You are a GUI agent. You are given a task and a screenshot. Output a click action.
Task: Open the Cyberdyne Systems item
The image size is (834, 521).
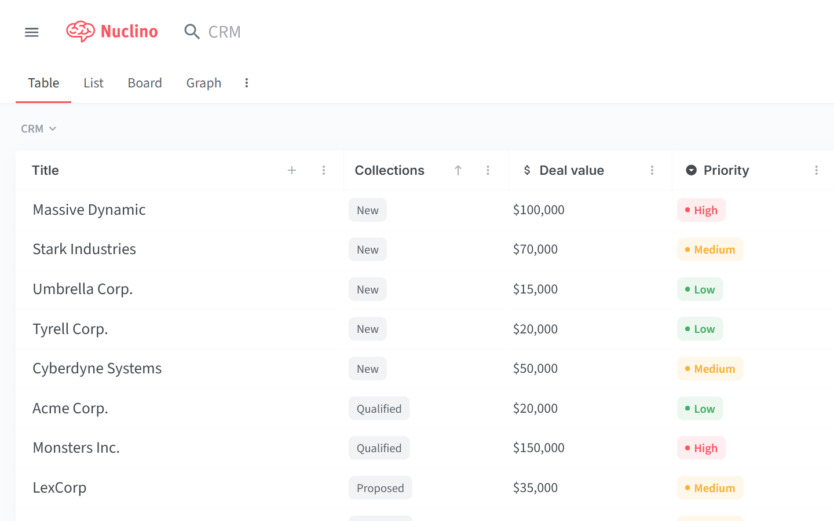tap(97, 369)
